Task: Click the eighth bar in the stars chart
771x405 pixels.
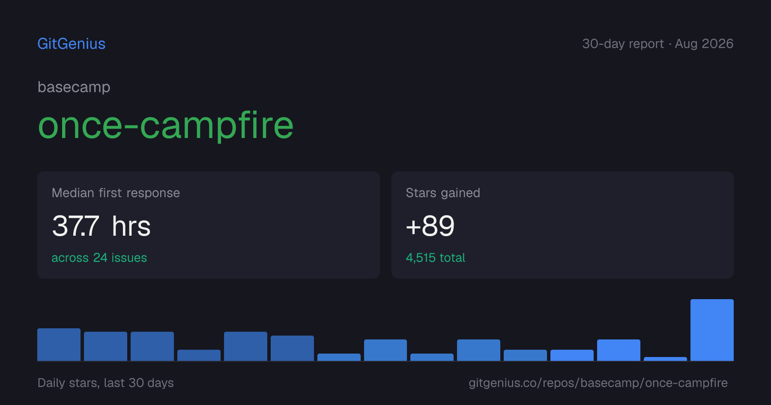Action: tap(385, 350)
